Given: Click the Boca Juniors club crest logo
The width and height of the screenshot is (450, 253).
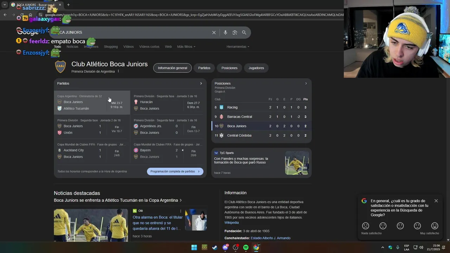Looking at the screenshot, I should (x=60, y=67).
